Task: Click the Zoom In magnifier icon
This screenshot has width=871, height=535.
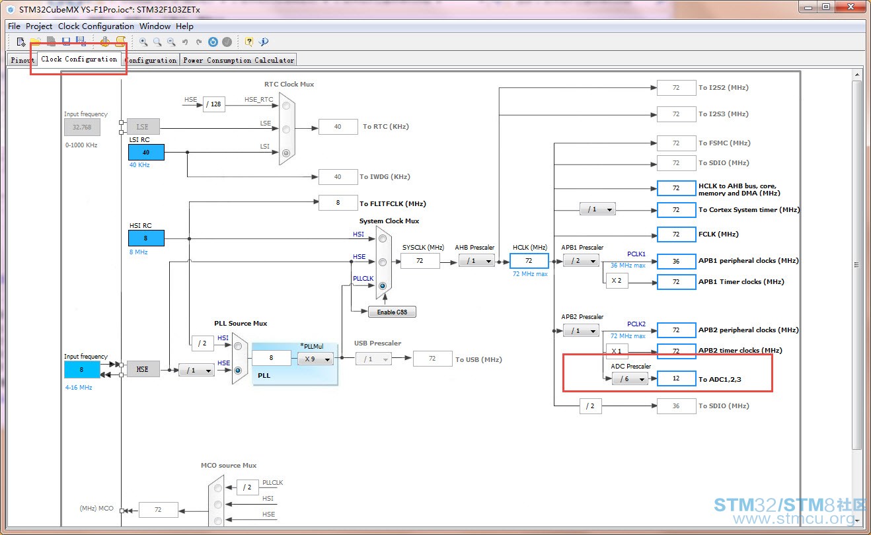Action: coord(143,42)
